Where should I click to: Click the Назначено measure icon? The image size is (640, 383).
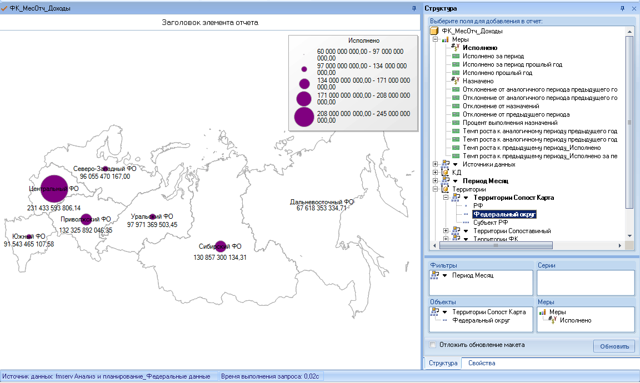pyautogui.click(x=455, y=80)
